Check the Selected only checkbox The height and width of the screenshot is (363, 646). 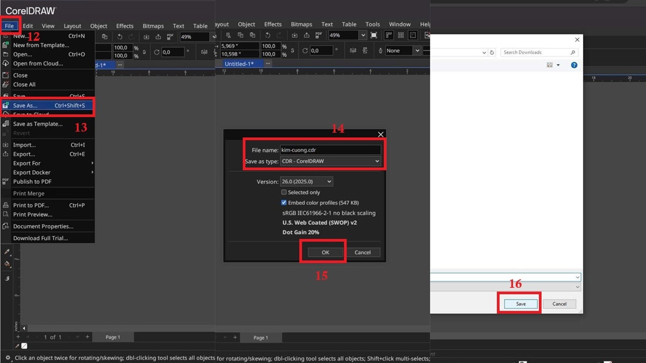284,192
